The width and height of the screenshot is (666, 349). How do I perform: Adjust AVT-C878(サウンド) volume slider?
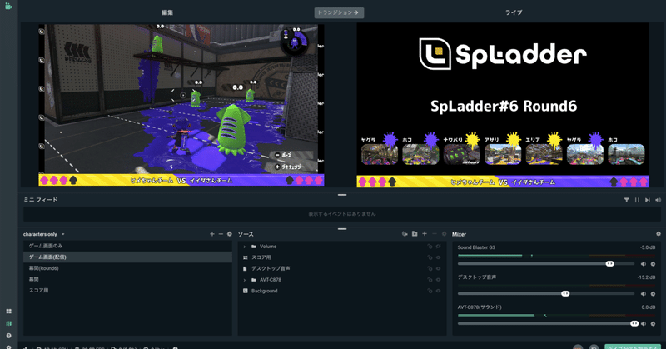(x=546, y=323)
